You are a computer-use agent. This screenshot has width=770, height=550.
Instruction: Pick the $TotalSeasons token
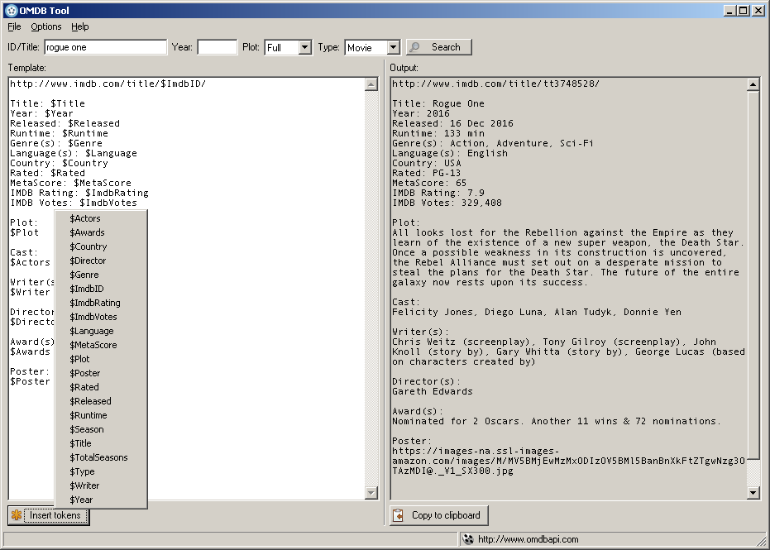tap(101, 457)
